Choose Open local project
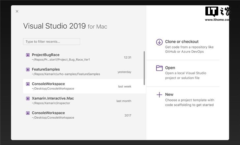This screenshot has width=240, height=145. tap(181, 72)
